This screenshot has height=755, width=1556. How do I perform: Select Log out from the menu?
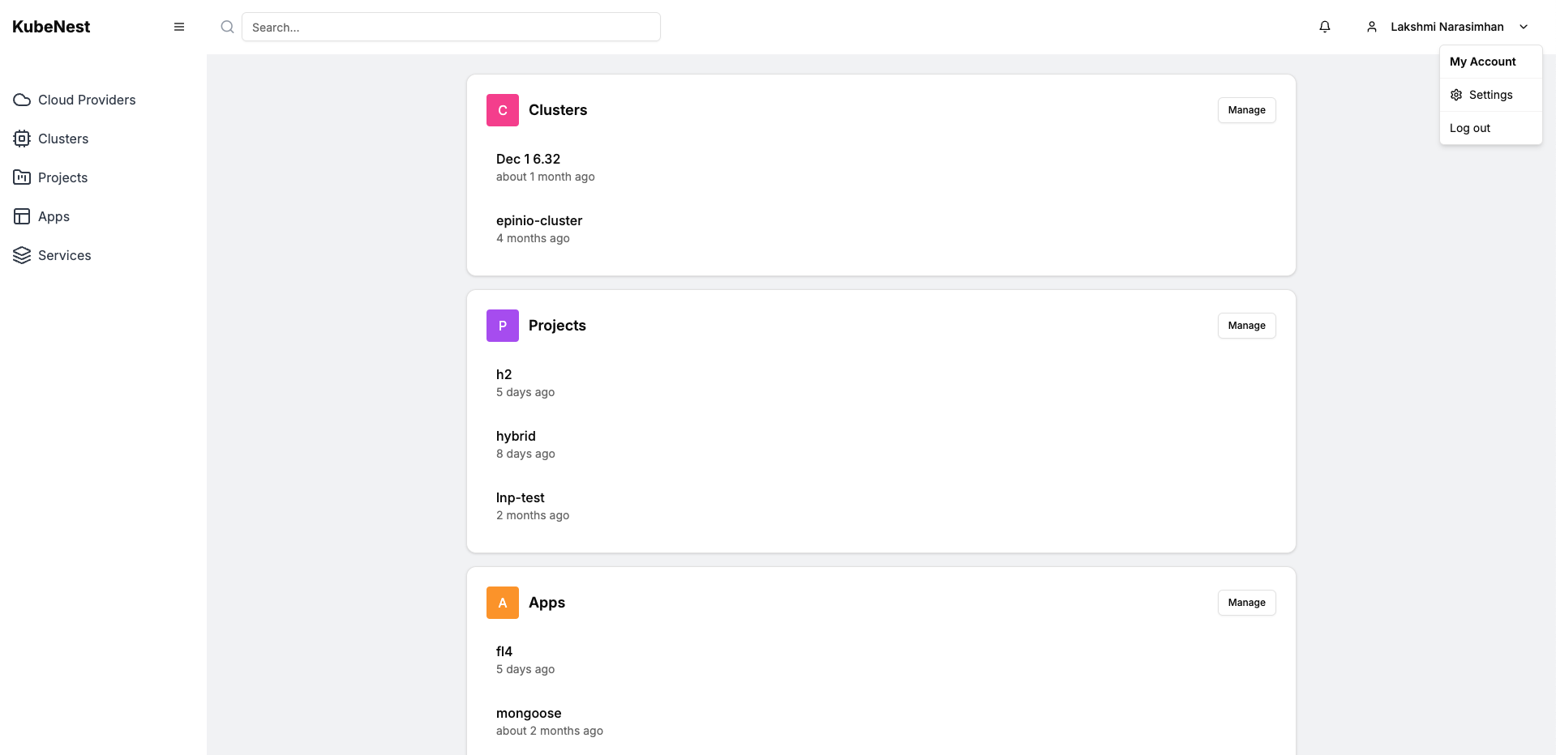click(x=1469, y=128)
